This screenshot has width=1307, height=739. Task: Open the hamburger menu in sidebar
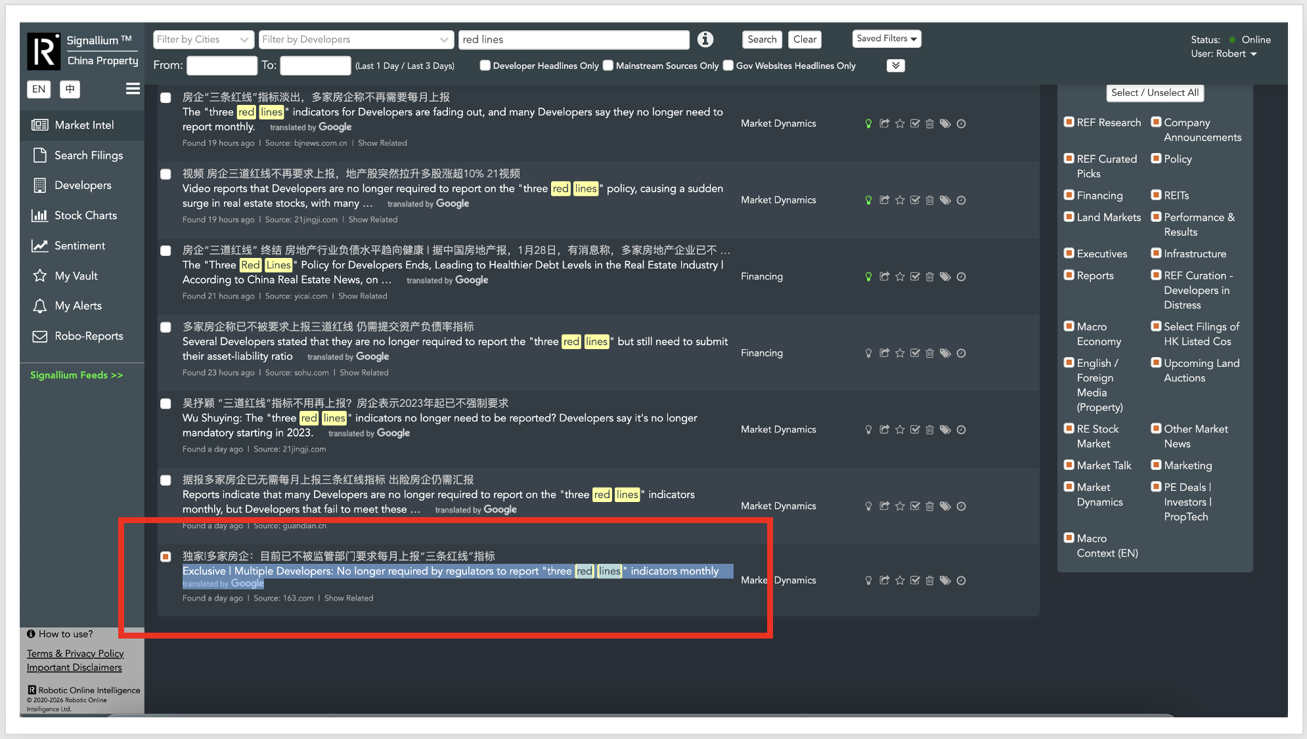click(x=133, y=89)
